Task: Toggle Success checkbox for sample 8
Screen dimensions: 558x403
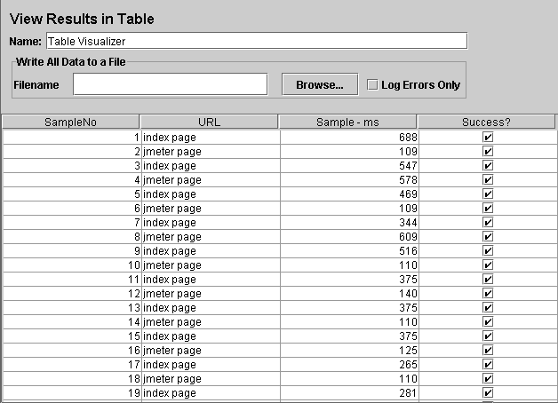Action: (x=488, y=237)
